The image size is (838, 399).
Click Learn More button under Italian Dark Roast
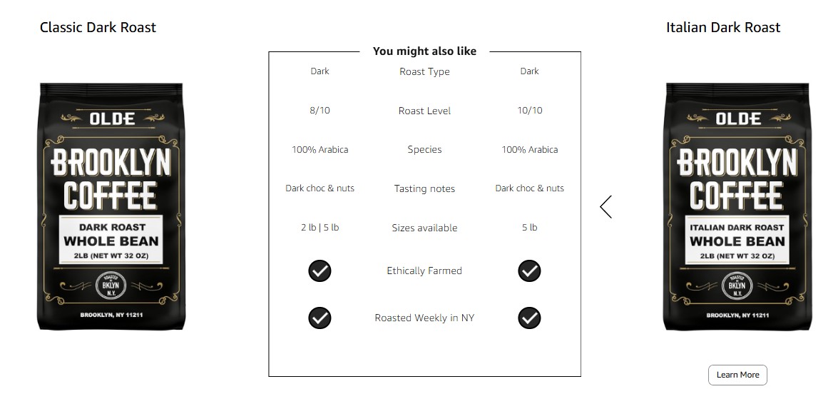(x=737, y=375)
